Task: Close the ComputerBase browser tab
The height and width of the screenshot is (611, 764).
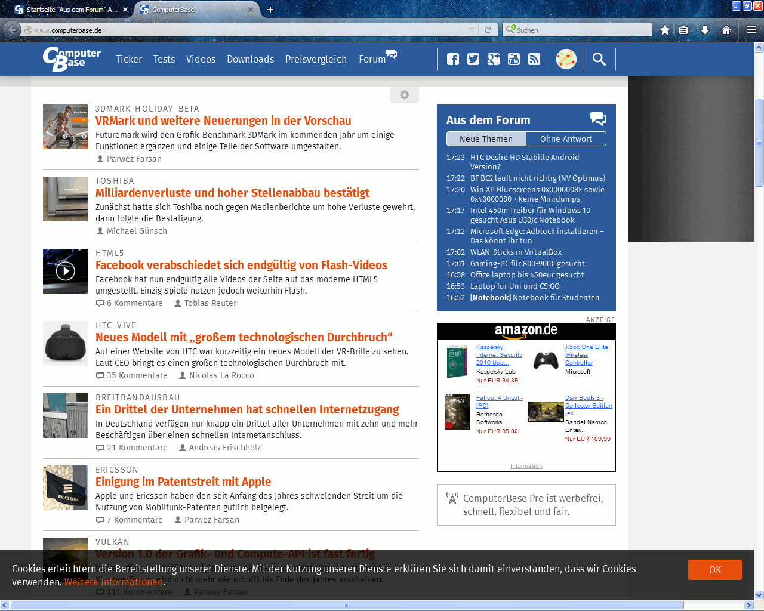Action: point(251,10)
